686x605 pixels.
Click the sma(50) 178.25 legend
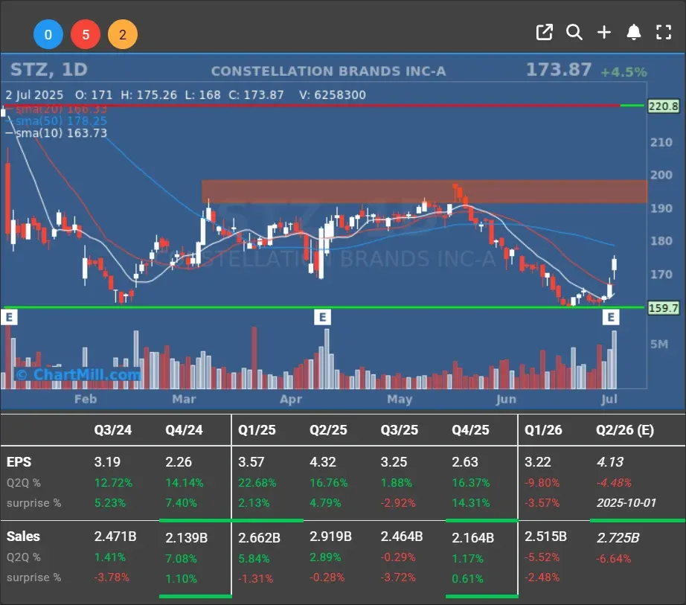[61, 121]
